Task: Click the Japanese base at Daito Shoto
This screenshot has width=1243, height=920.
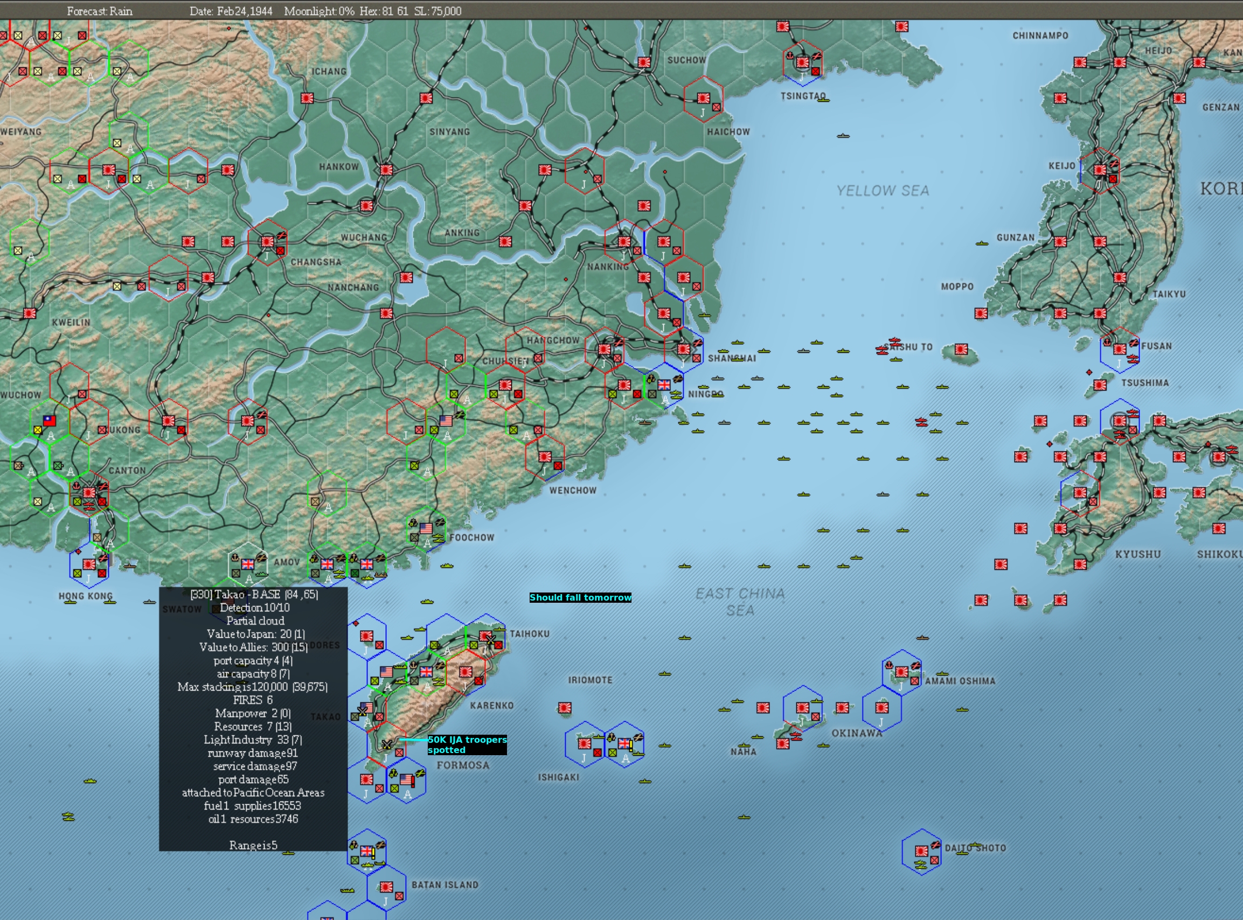Action: point(922,851)
